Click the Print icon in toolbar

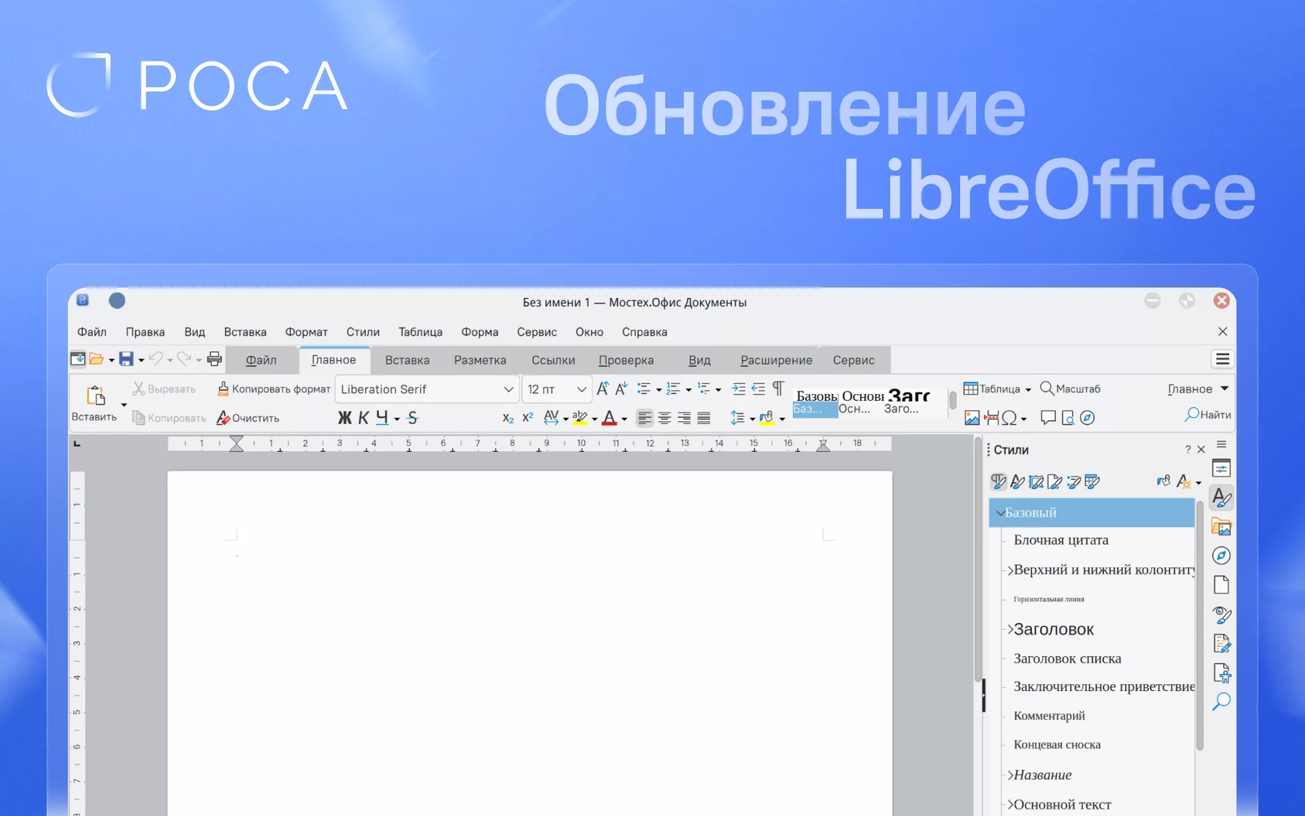point(214,359)
